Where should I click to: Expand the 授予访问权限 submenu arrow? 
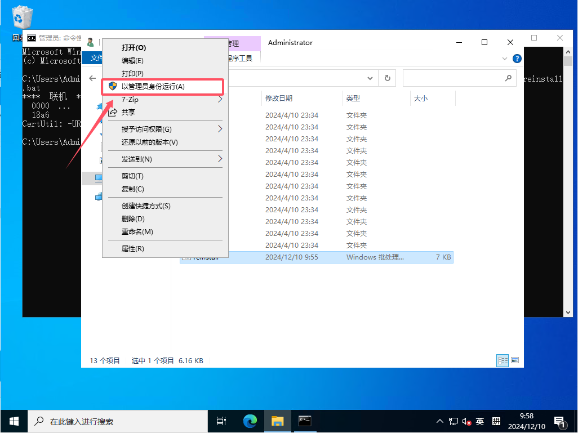[220, 129]
